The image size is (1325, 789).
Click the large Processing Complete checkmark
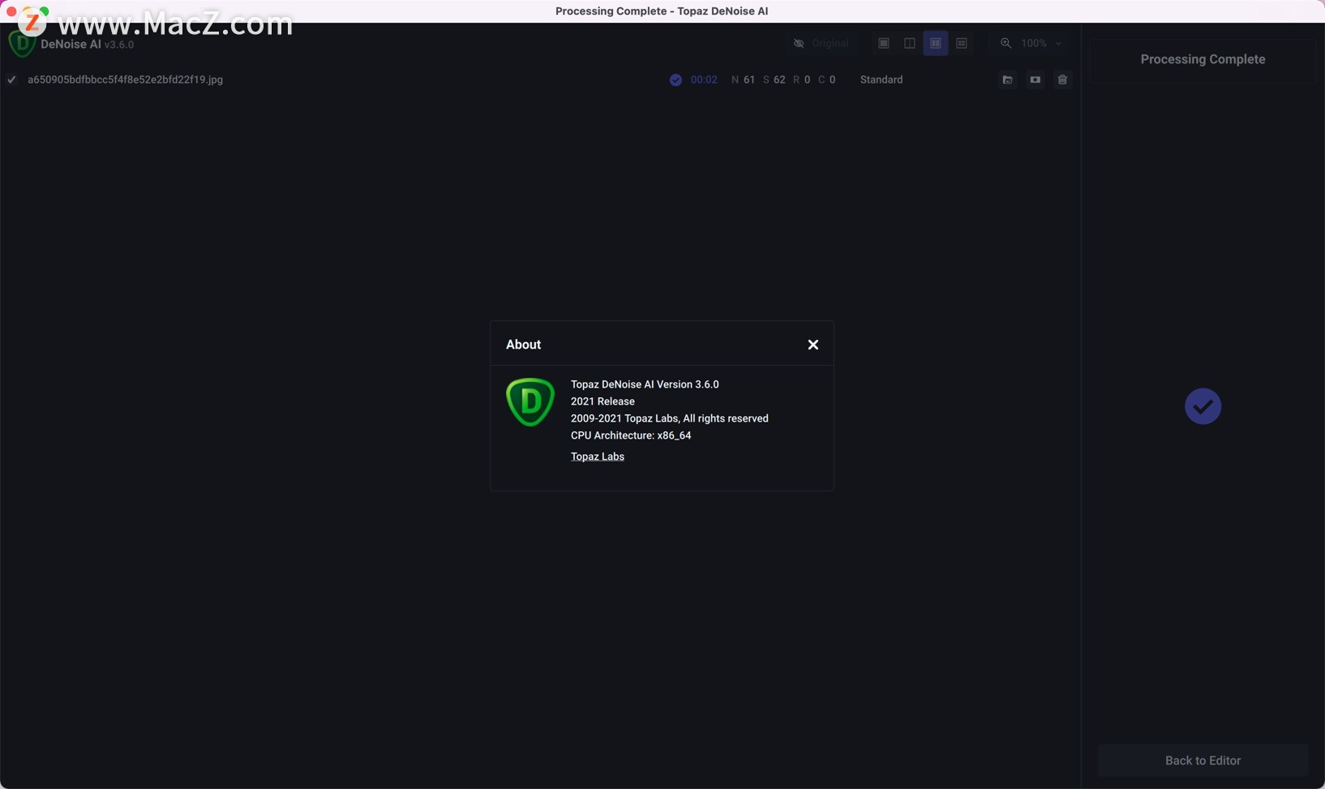pos(1203,406)
